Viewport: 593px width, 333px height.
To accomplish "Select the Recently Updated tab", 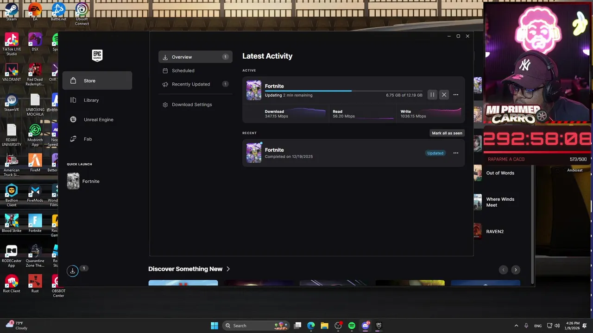I will point(195,84).
